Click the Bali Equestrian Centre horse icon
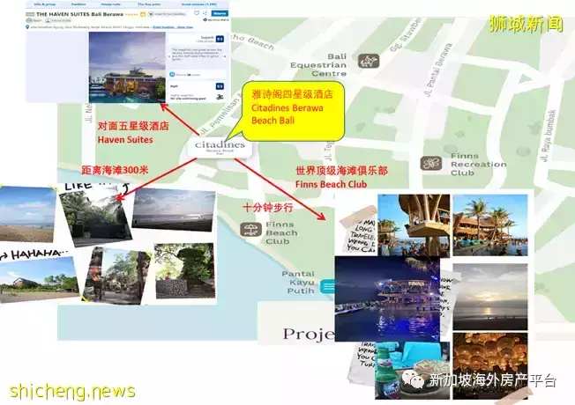This screenshot has width=575, height=405. [369, 61]
